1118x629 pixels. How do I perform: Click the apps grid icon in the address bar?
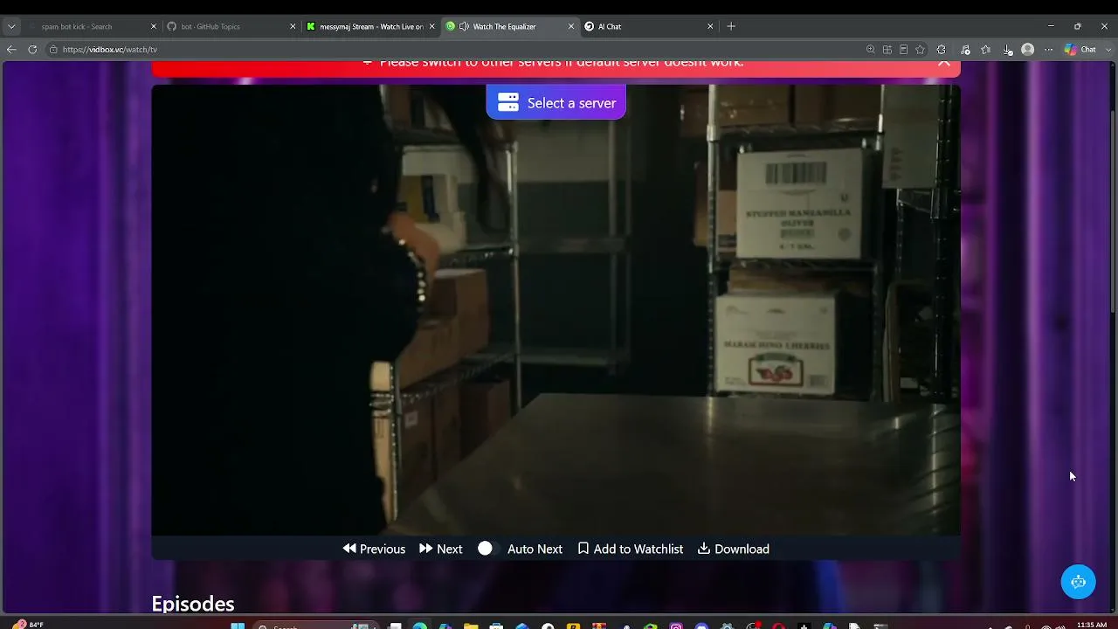[887, 50]
